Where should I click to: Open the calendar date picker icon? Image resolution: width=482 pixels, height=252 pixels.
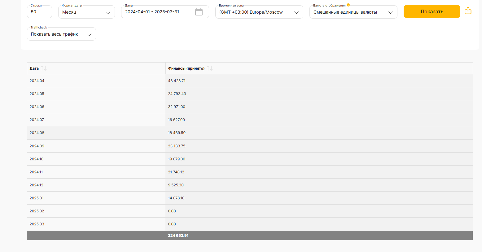(199, 12)
